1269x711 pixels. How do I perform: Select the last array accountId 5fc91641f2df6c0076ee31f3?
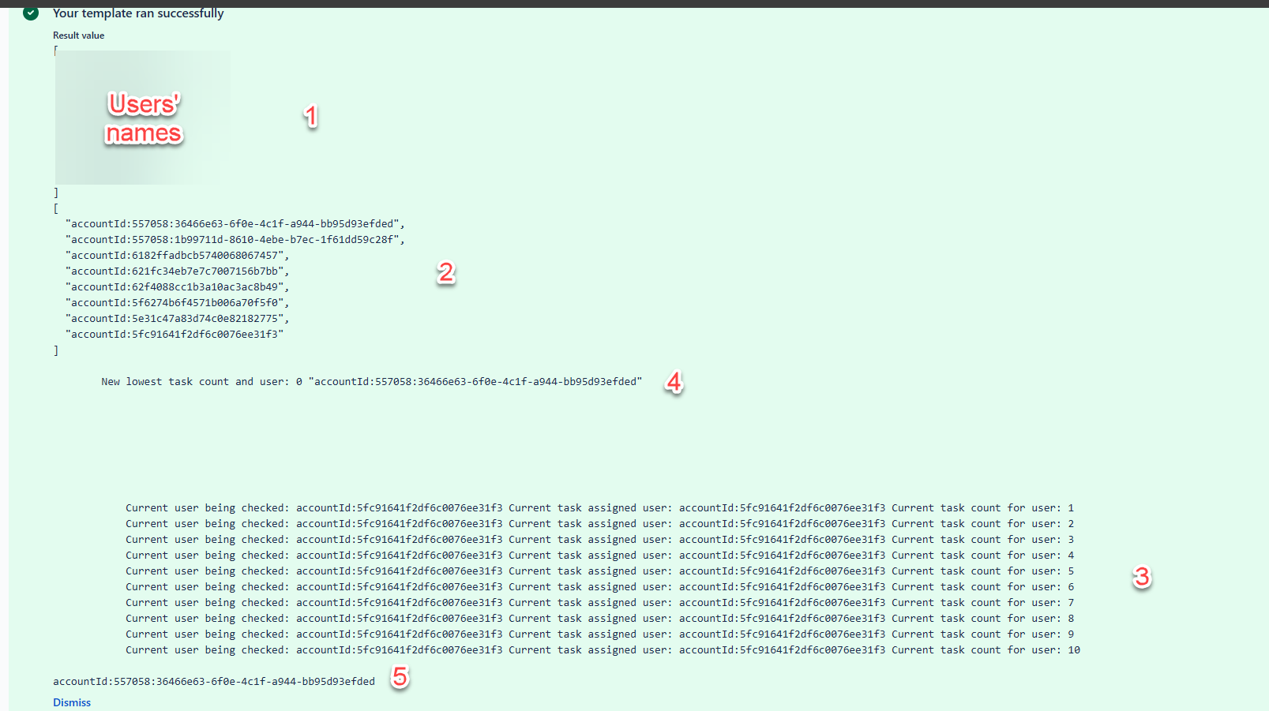[x=175, y=335]
